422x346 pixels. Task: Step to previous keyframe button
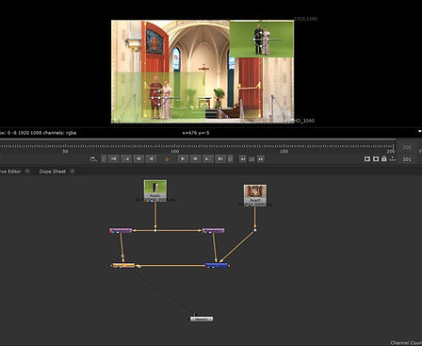pos(126,159)
